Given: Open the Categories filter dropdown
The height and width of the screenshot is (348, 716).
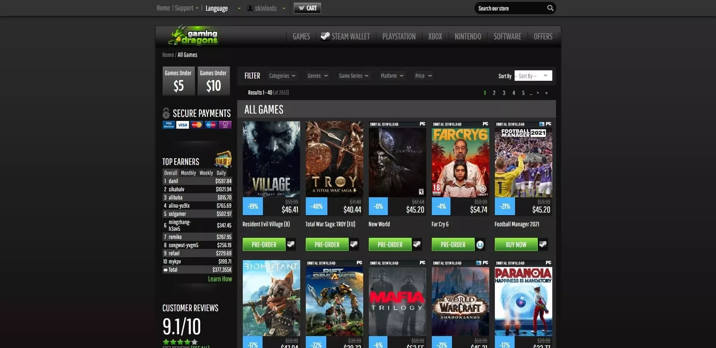Looking at the screenshot, I should (282, 76).
